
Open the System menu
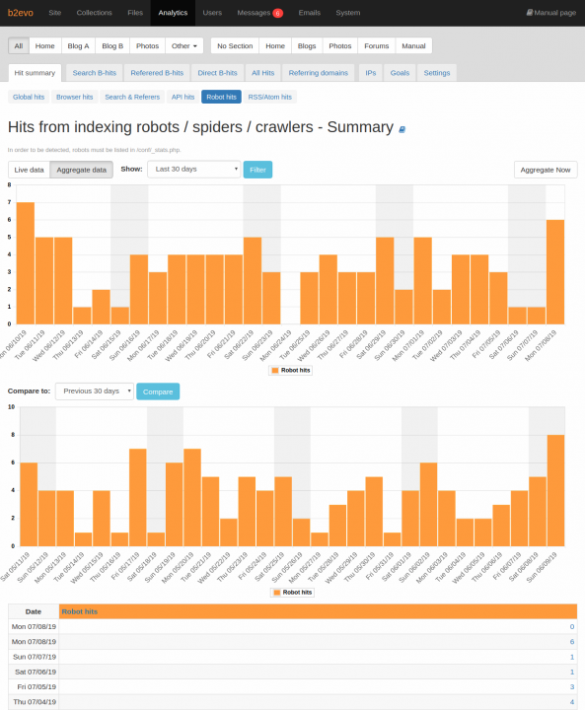coord(348,13)
